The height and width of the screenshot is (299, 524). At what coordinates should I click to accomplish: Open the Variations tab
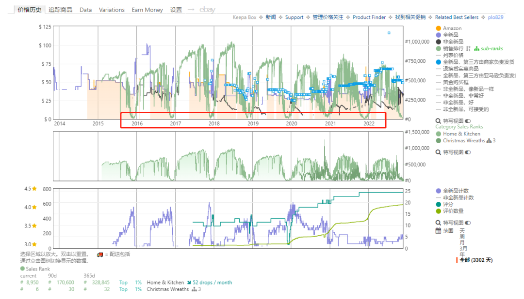tap(112, 10)
